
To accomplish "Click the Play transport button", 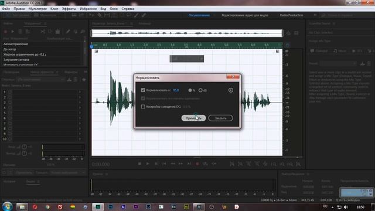I will click(x=148, y=164).
